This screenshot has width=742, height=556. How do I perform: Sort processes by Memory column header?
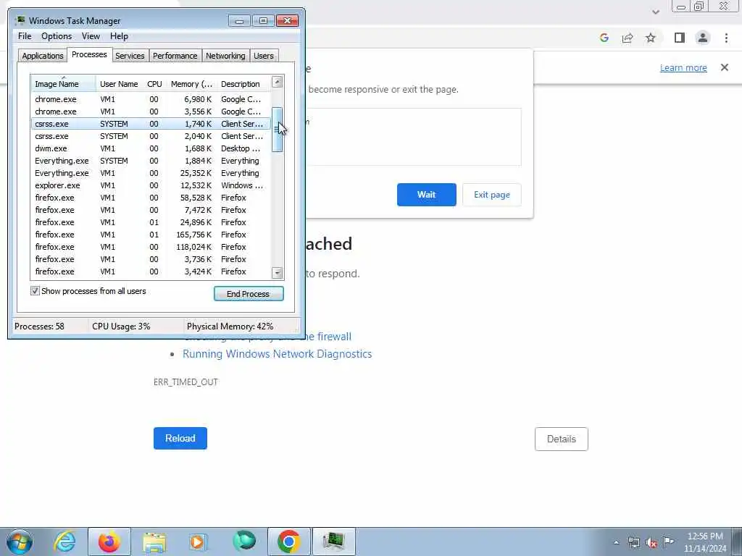click(x=191, y=84)
